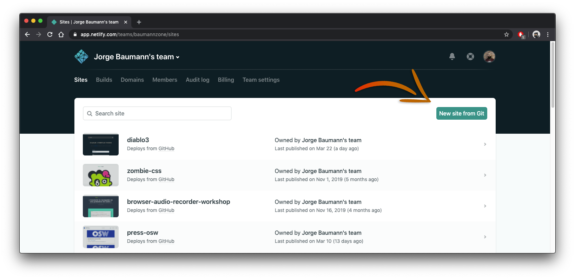575x279 pixels.
Task: Open Team settings tab
Action: click(261, 80)
